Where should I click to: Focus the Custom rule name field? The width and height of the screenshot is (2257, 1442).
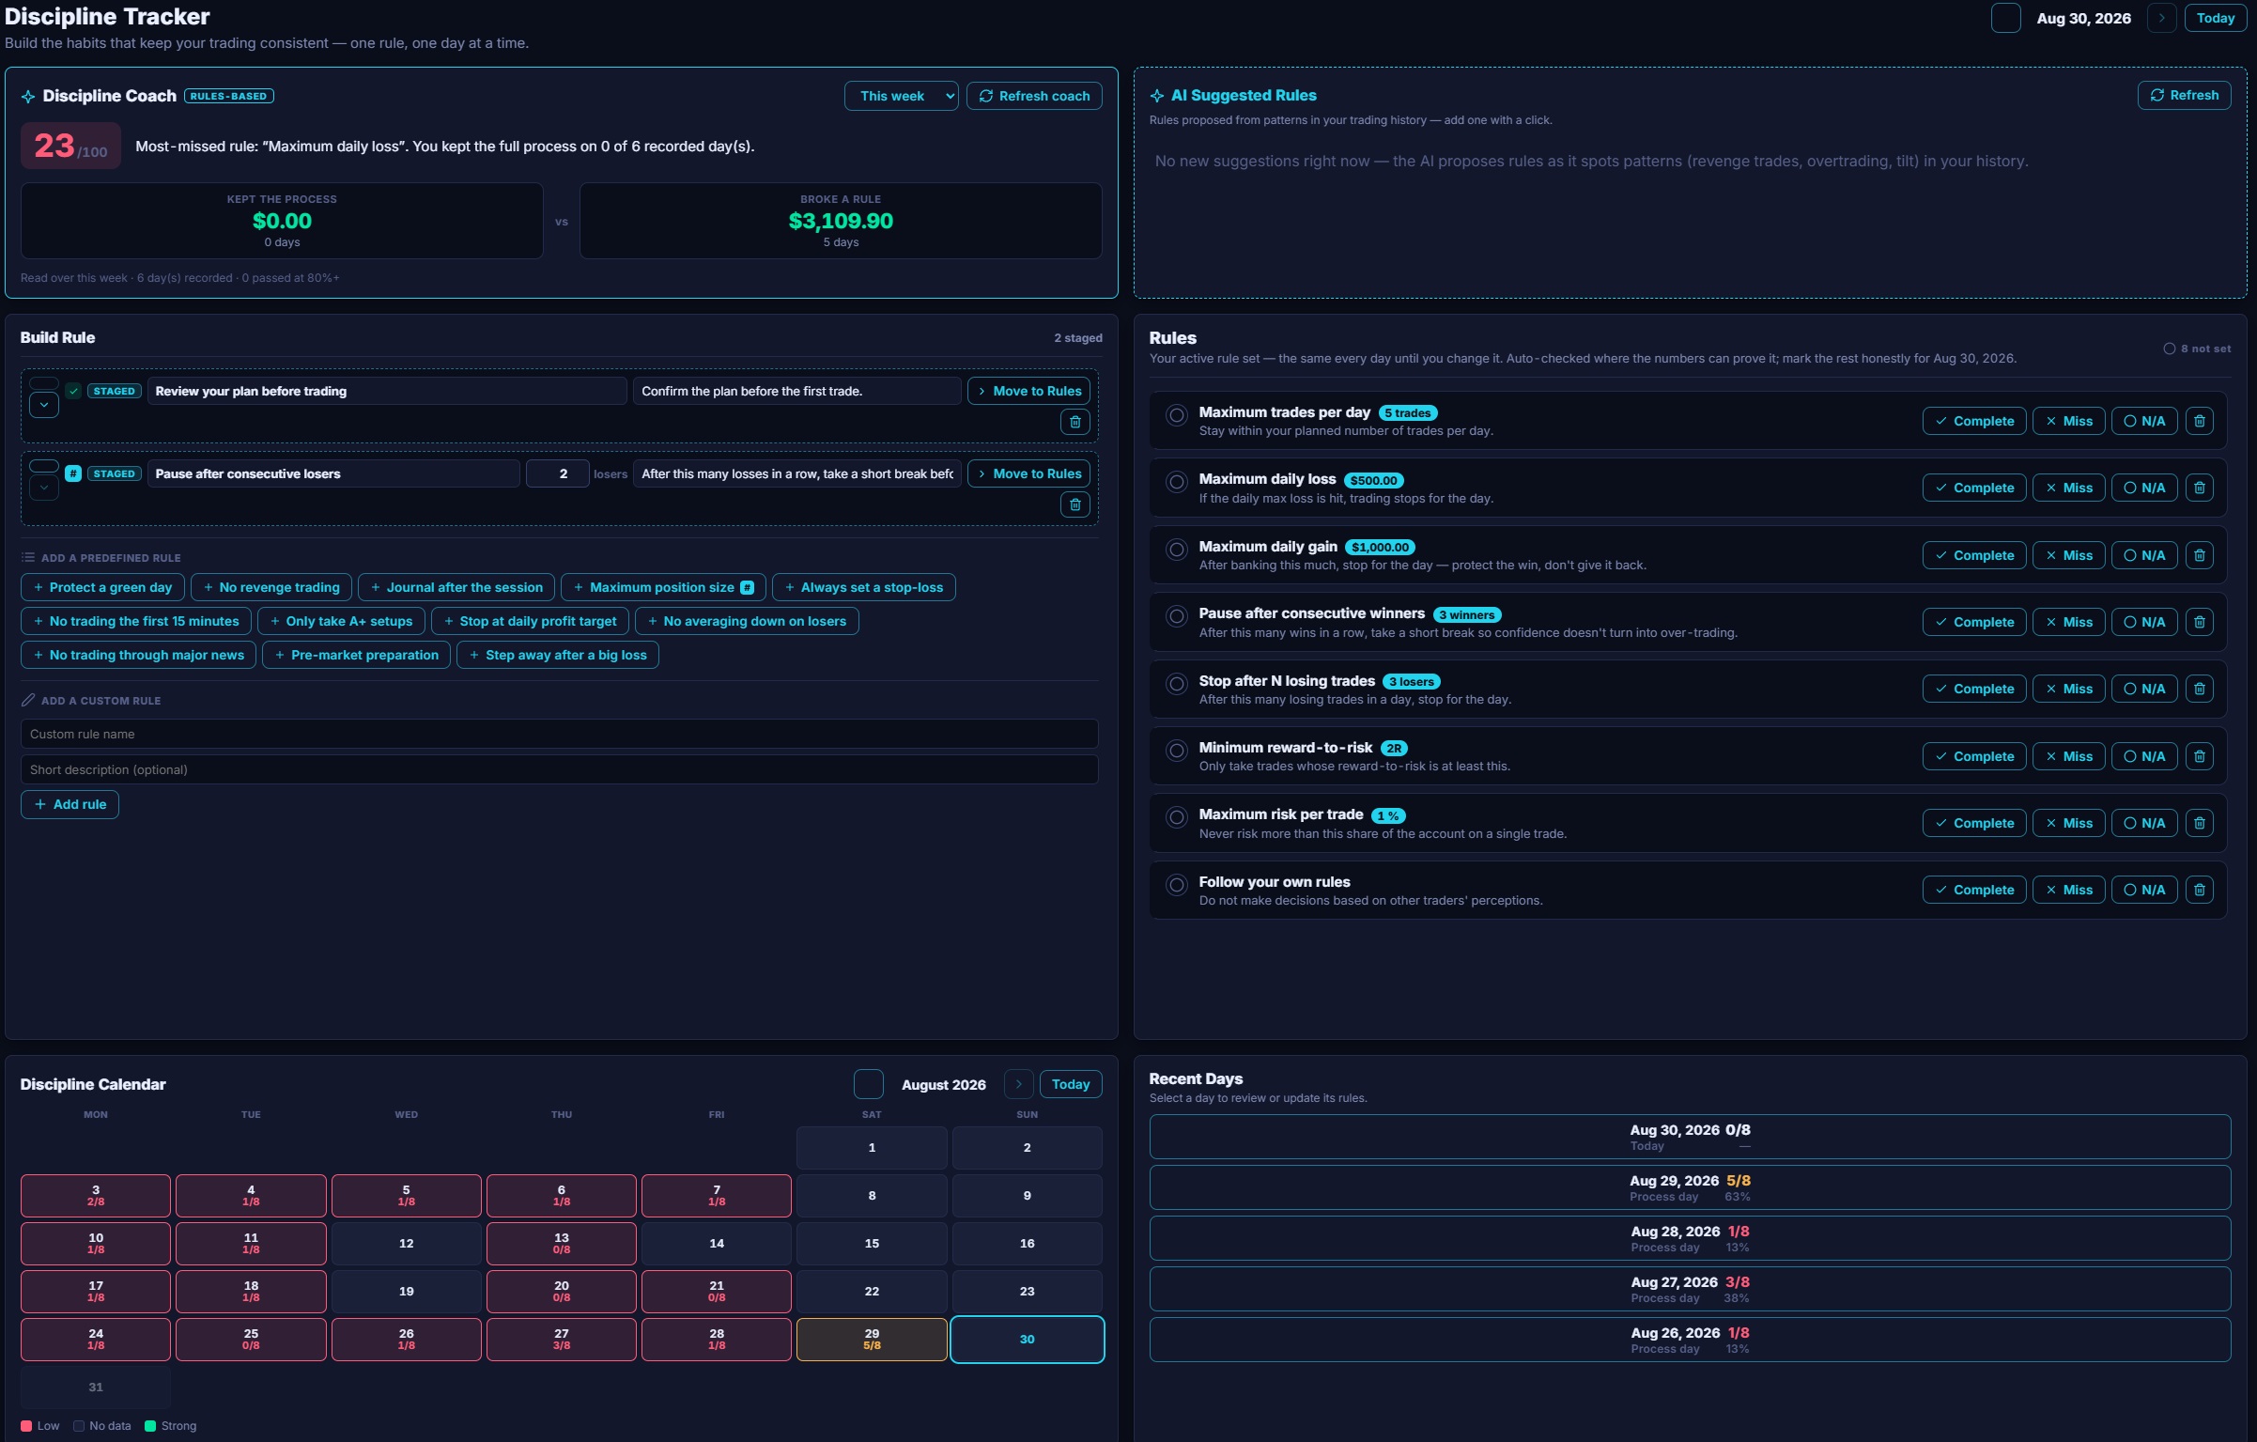tap(560, 734)
